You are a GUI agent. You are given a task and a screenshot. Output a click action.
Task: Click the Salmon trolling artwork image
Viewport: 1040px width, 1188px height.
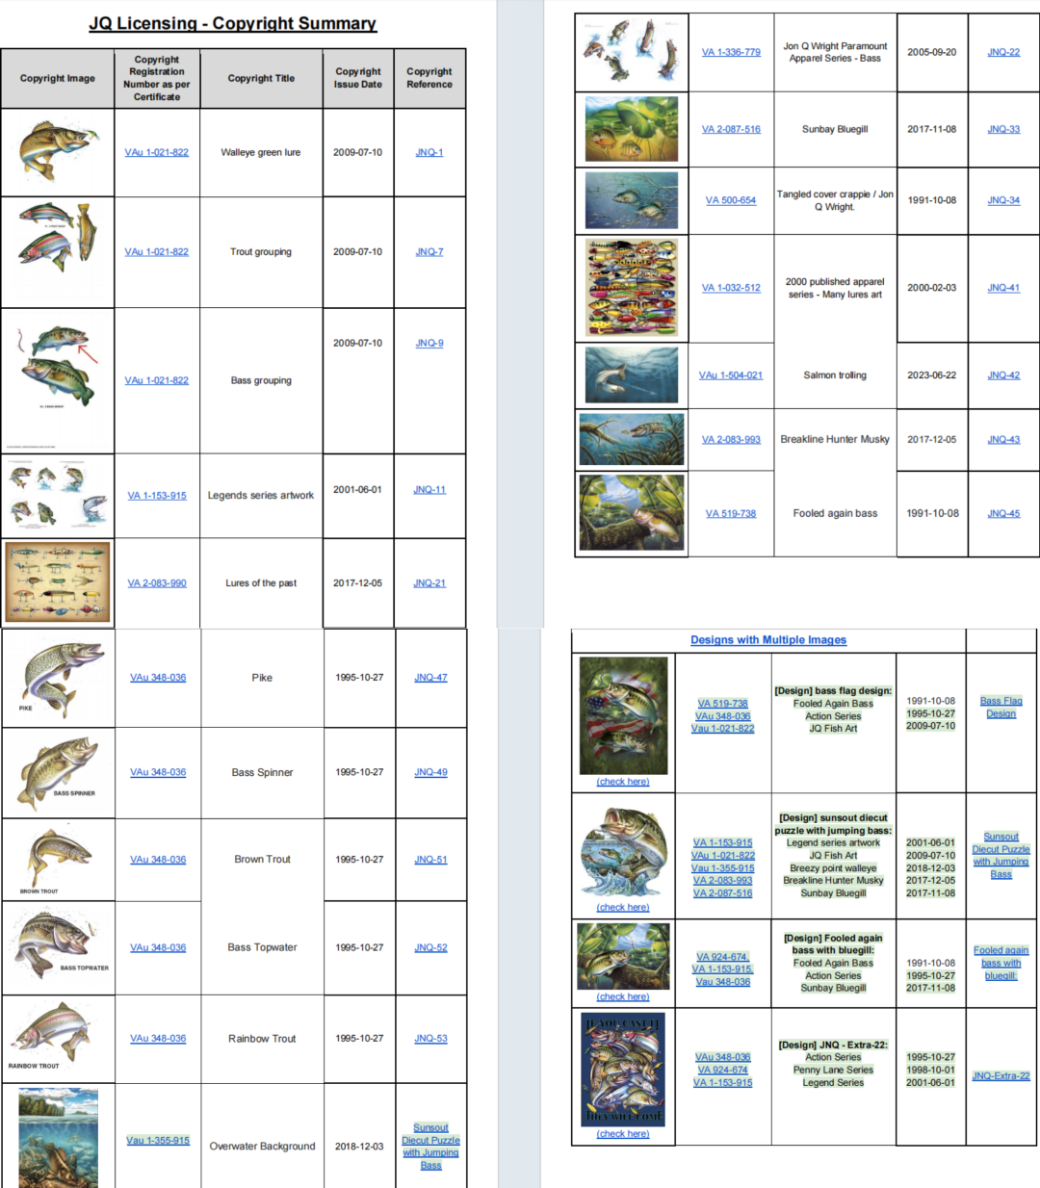(x=632, y=374)
